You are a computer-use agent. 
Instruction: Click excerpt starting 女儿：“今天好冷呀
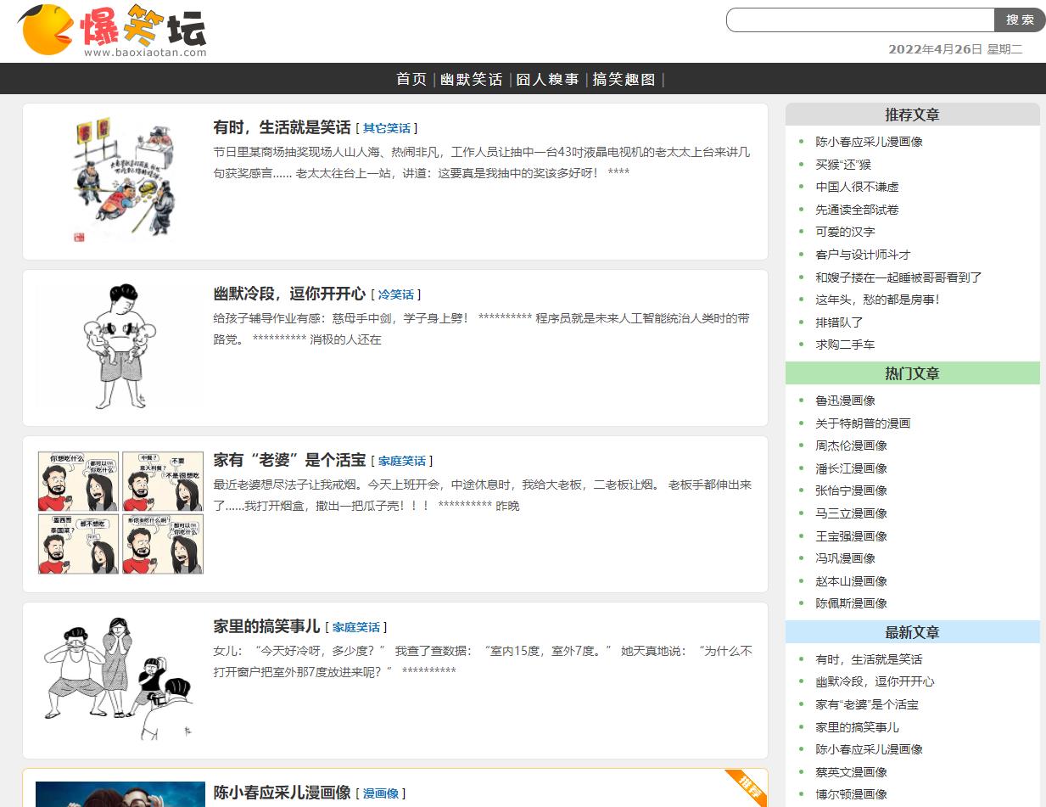(482, 662)
